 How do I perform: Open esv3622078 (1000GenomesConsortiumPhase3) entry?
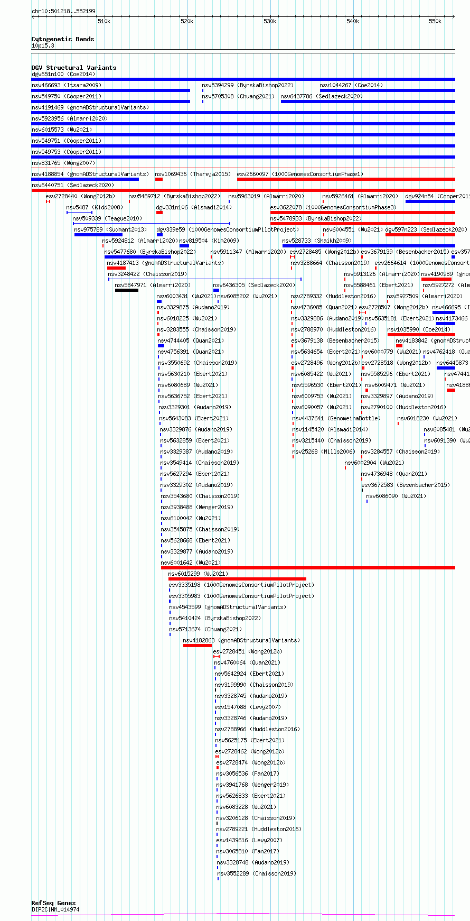333,207
